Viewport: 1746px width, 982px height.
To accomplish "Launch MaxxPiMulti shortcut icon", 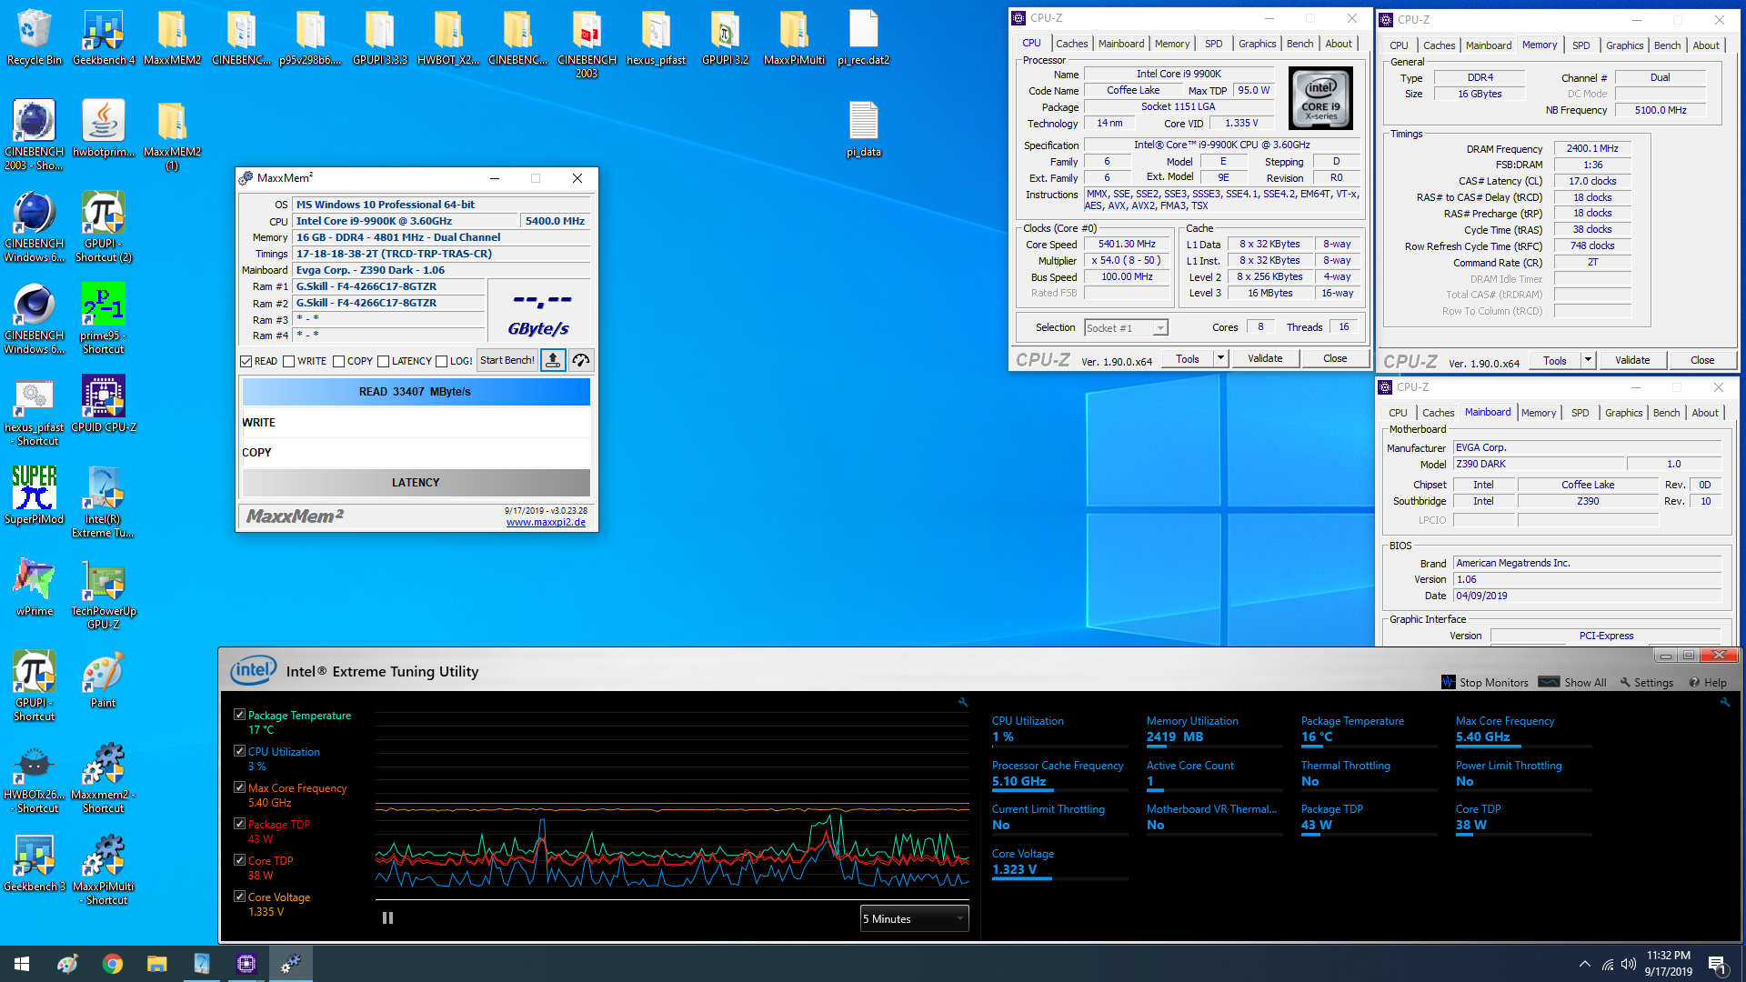I will [x=104, y=869].
